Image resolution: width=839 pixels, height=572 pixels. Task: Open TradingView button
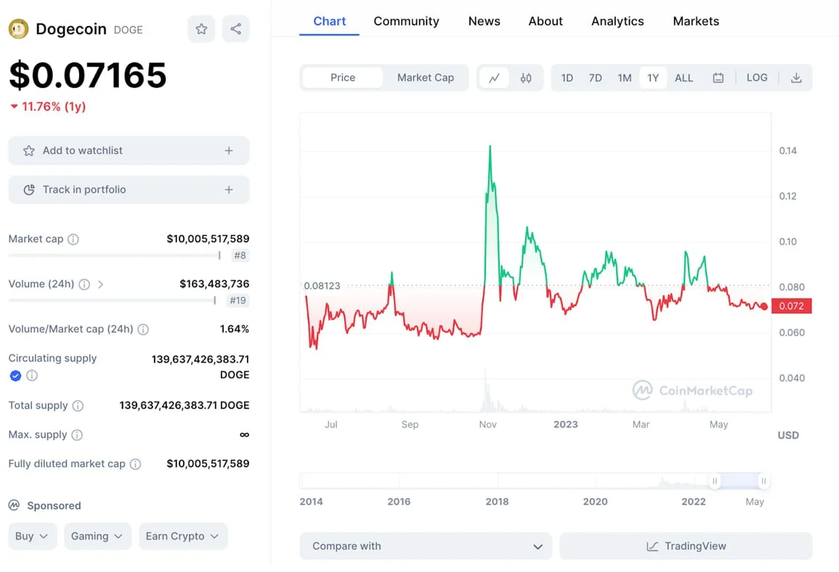coord(686,547)
